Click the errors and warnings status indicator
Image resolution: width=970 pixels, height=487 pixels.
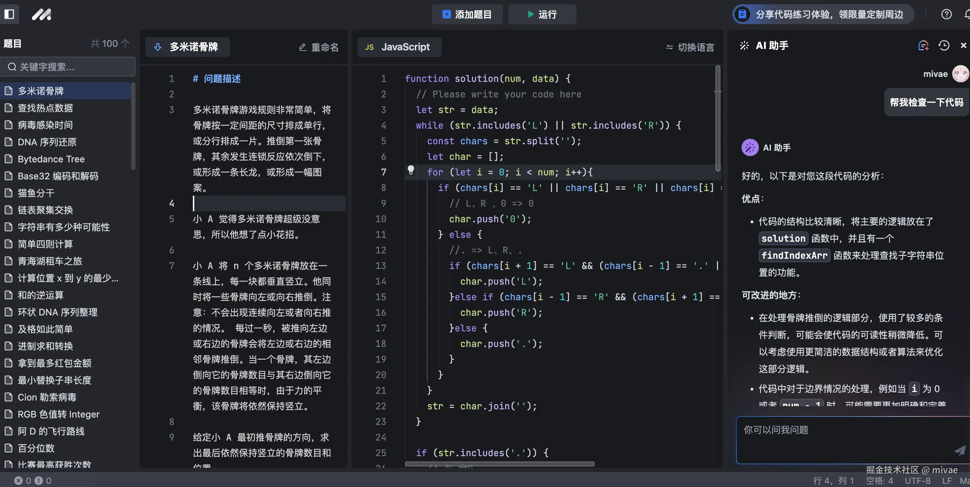[33, 481]
